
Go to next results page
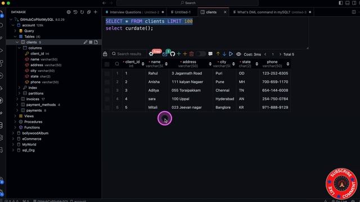pyautogui.click(x=280, y=54)
